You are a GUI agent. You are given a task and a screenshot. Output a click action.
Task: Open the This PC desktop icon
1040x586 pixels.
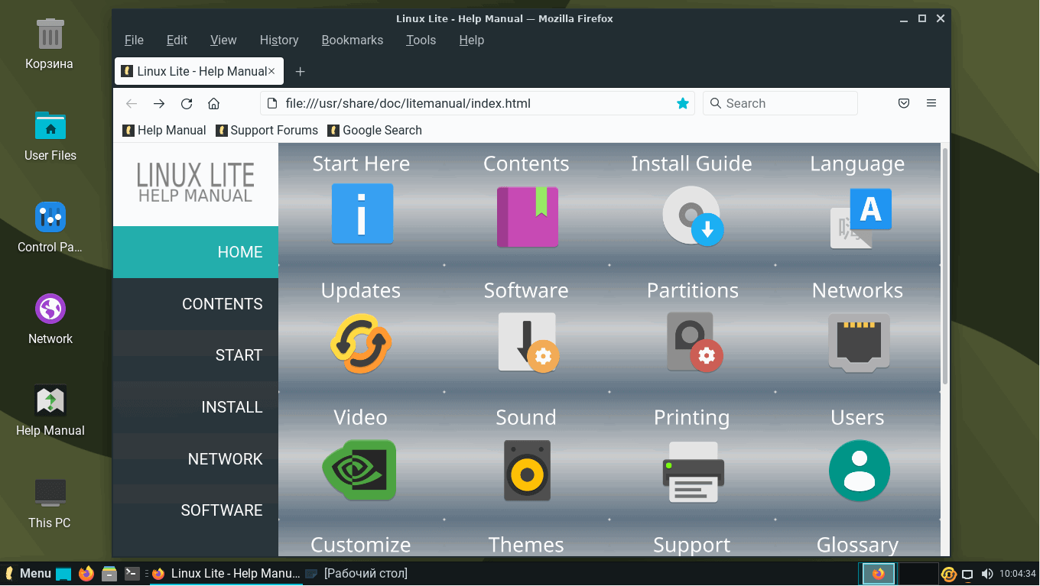(50, 503)
